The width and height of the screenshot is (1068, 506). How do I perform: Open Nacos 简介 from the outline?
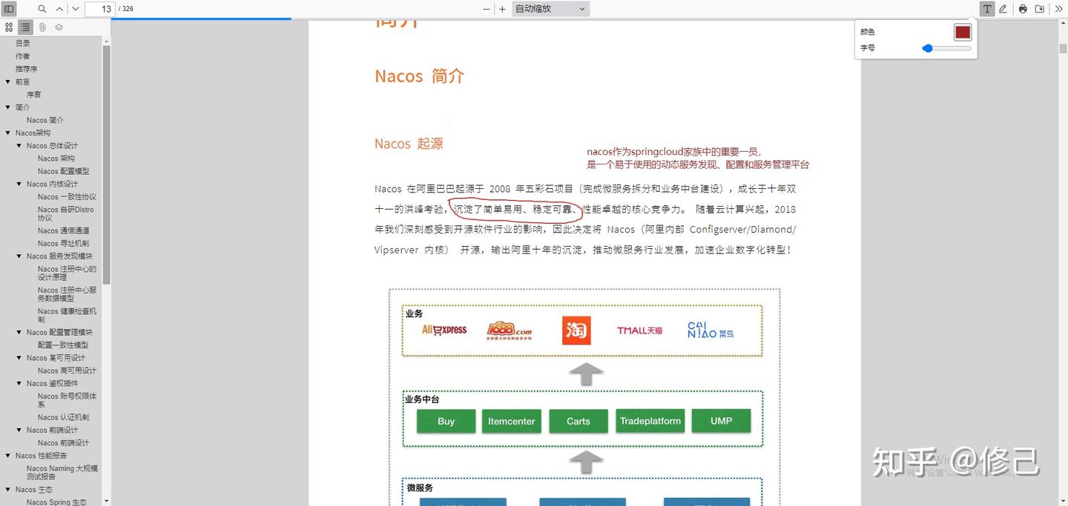44,119
